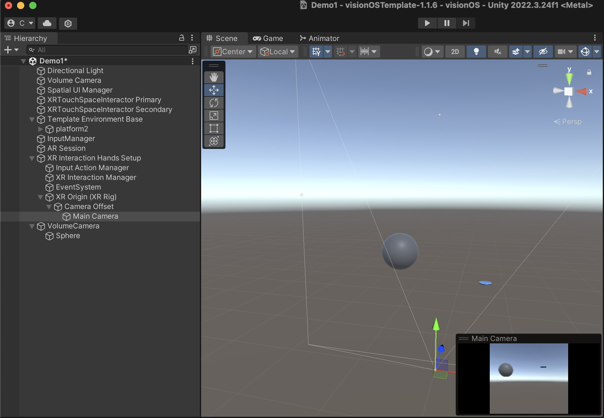Select the Hand tool in the Scene toolbar
Viewport: 604px width, 418px height.
tap(214, 77)
